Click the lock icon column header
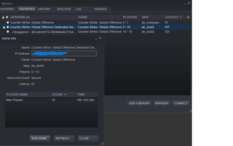This screenshot has height=146, width=233. [3, 17]
